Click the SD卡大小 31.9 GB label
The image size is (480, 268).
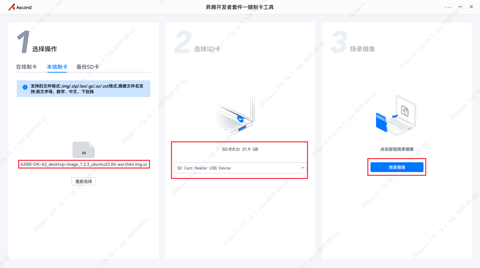pos(240,149)
